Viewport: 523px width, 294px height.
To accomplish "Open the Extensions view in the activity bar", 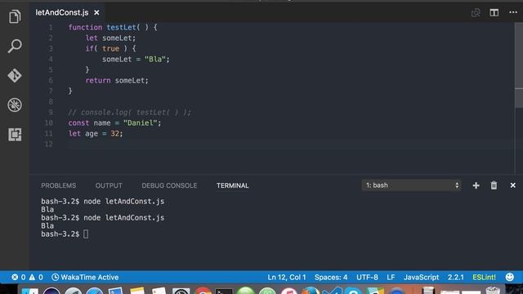I will (x=15, y=134).
